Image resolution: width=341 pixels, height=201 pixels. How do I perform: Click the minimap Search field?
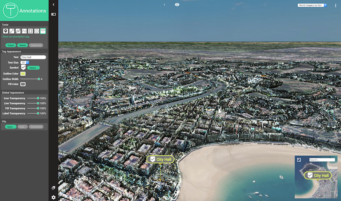tap(322, 160)
